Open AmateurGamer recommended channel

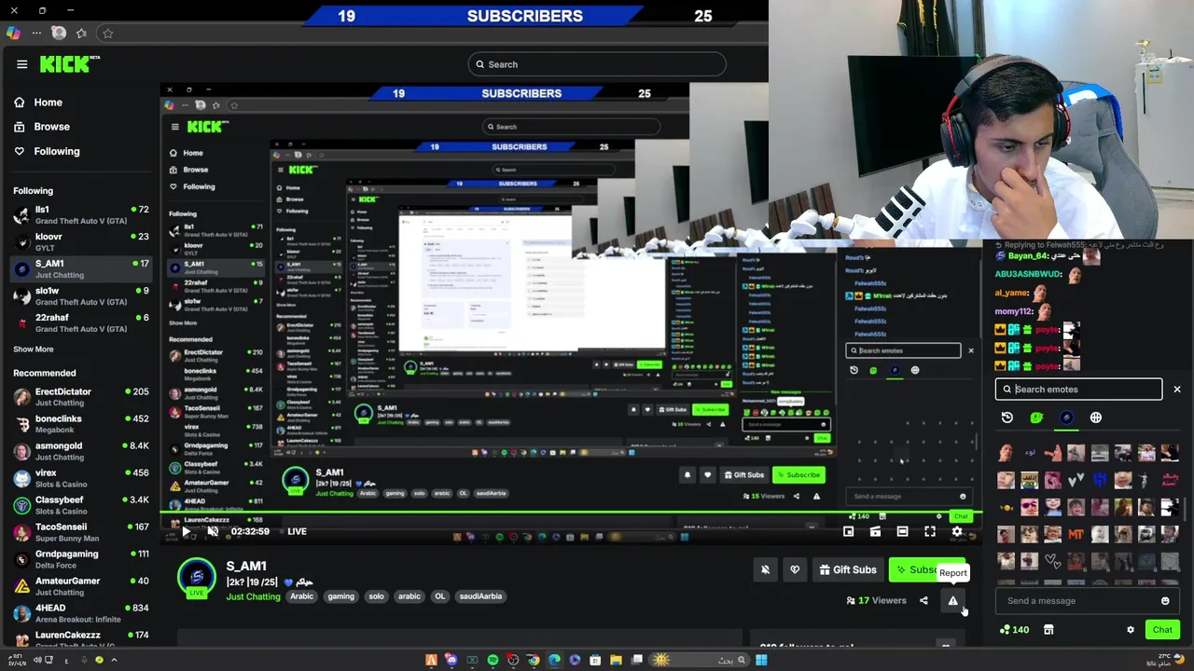click(x=80, y=587)
